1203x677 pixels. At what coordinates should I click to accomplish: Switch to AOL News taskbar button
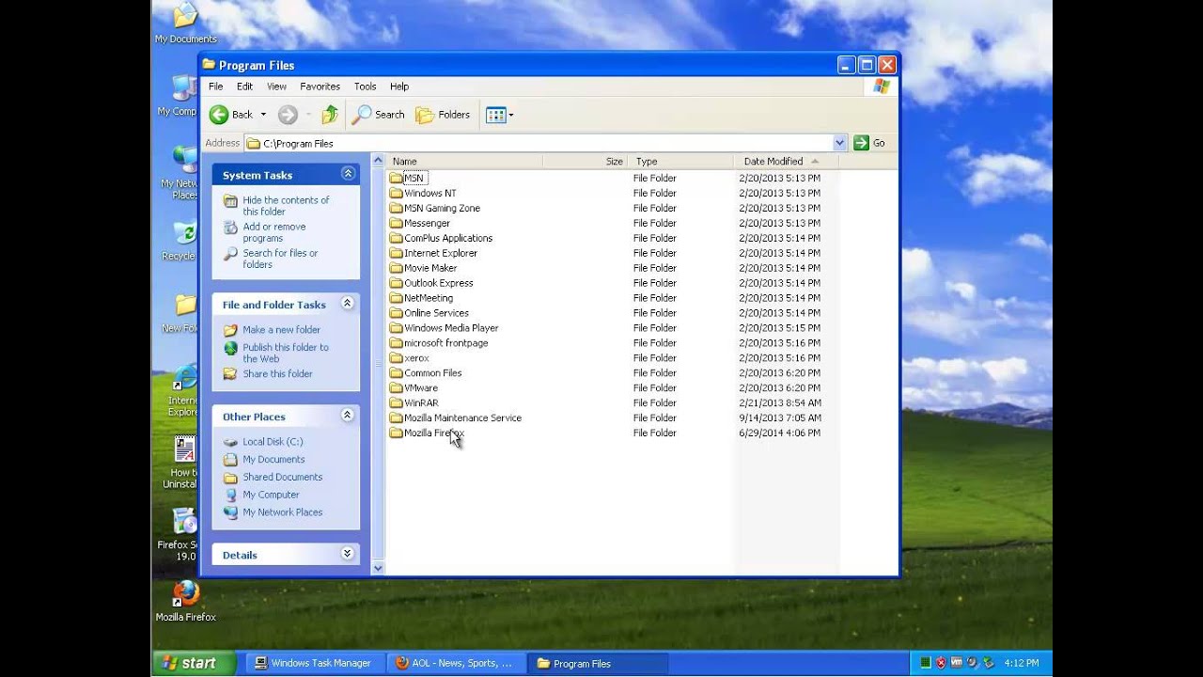coord(455,663)
